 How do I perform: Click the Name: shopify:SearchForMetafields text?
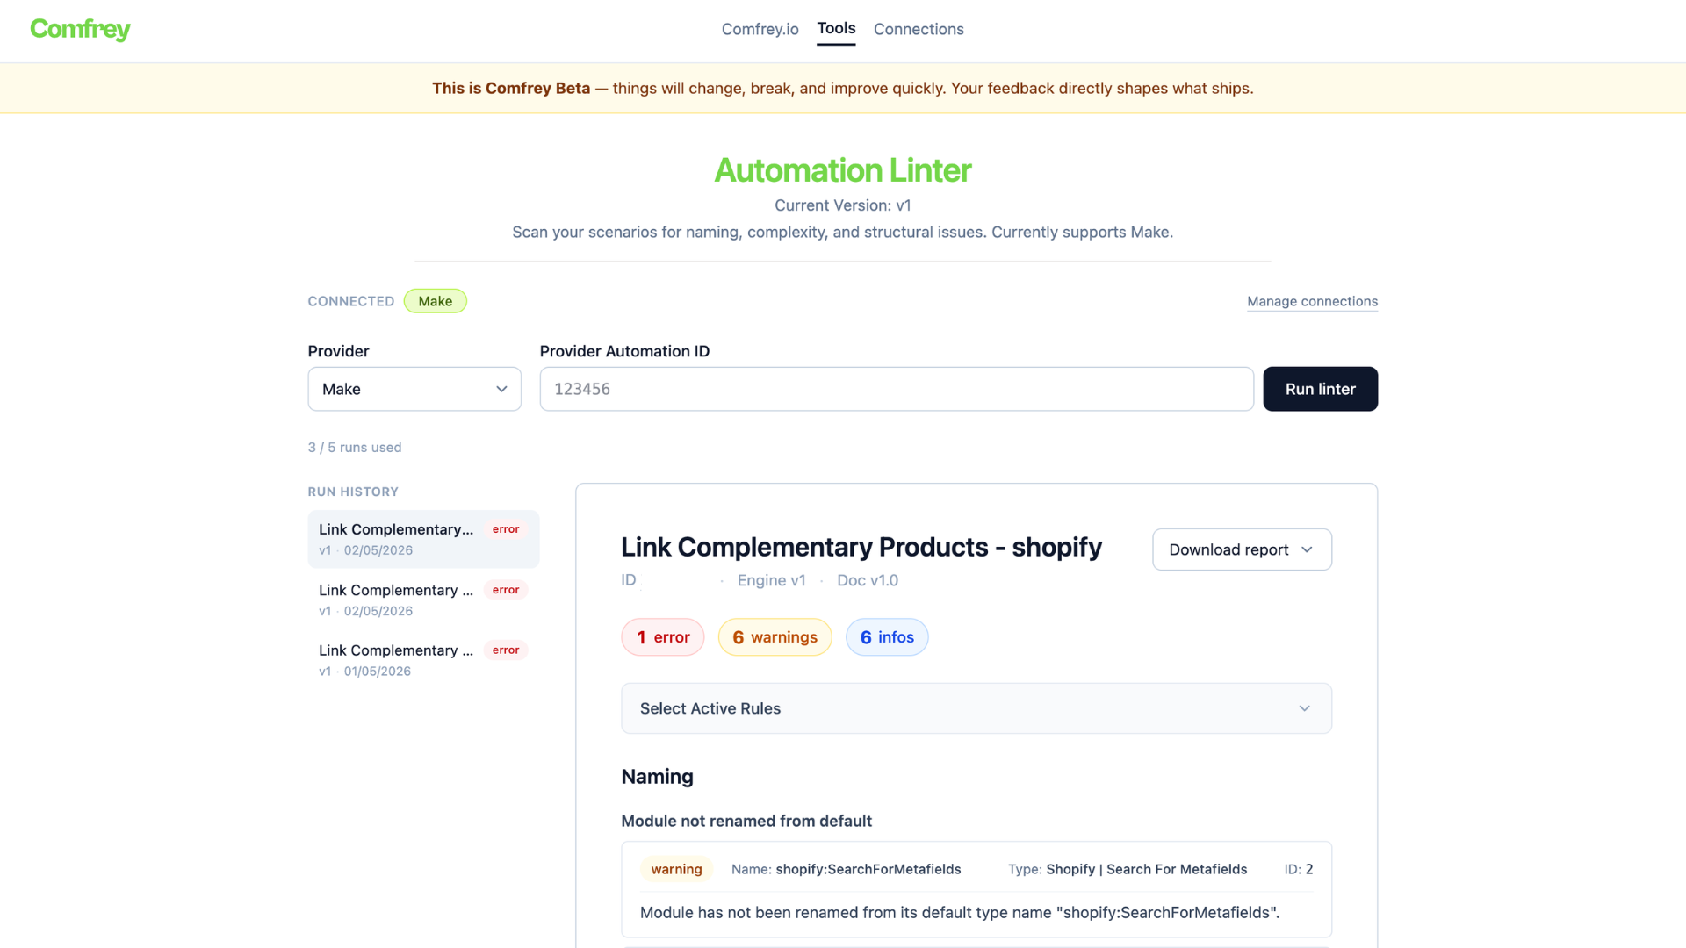click(847, 869)
